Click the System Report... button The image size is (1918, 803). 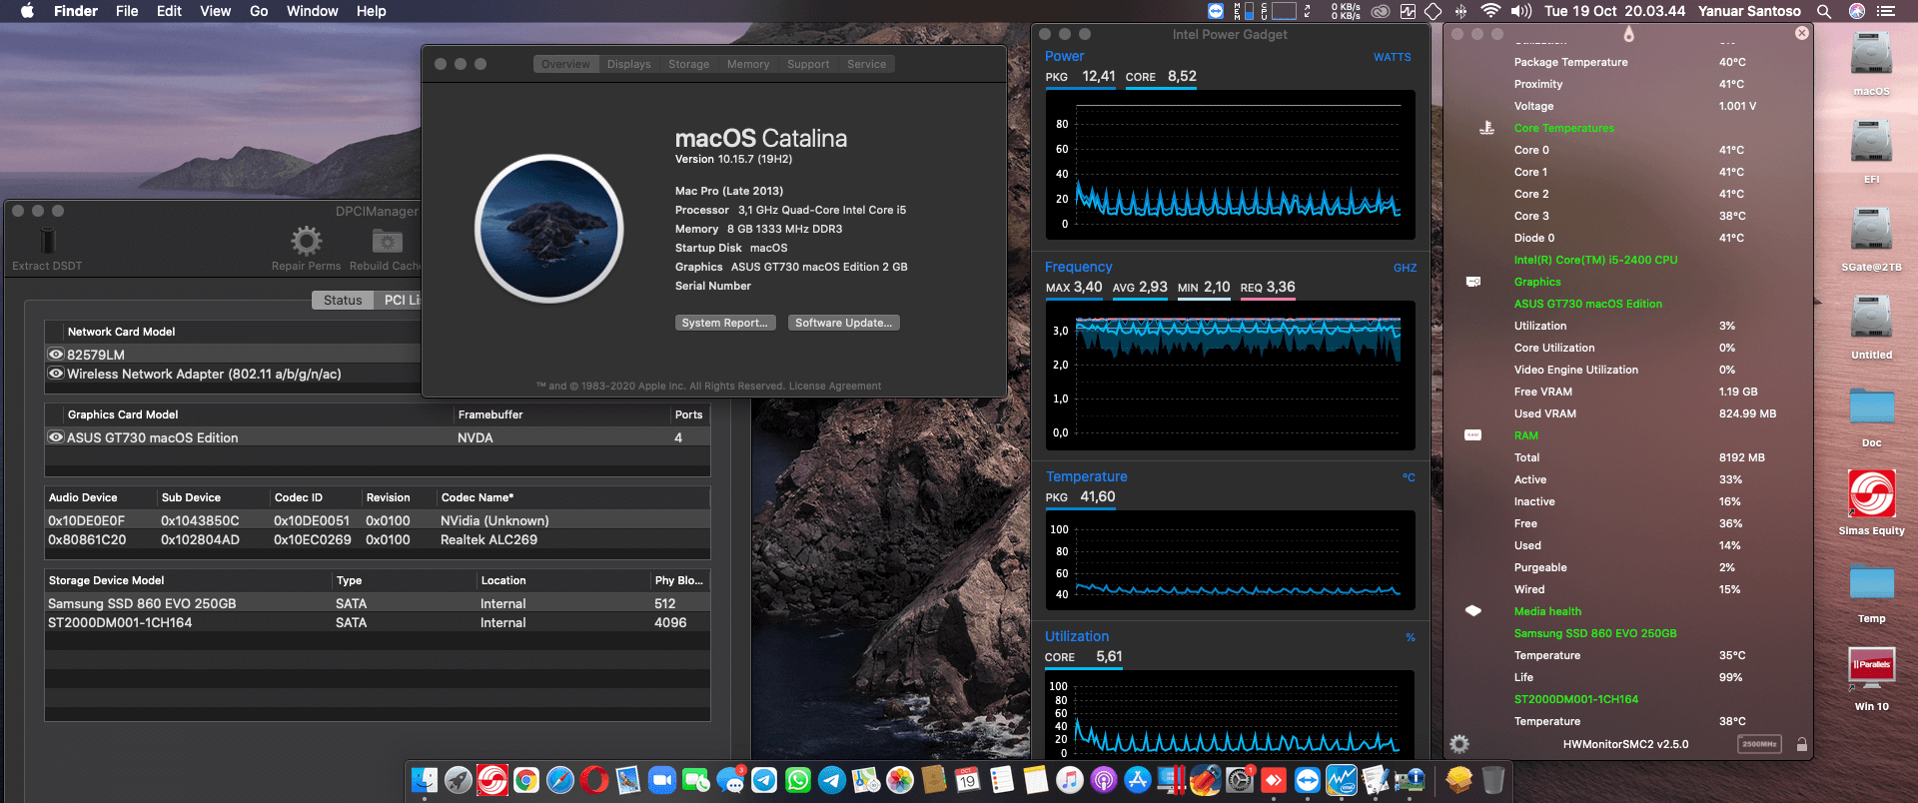[725, 323]
